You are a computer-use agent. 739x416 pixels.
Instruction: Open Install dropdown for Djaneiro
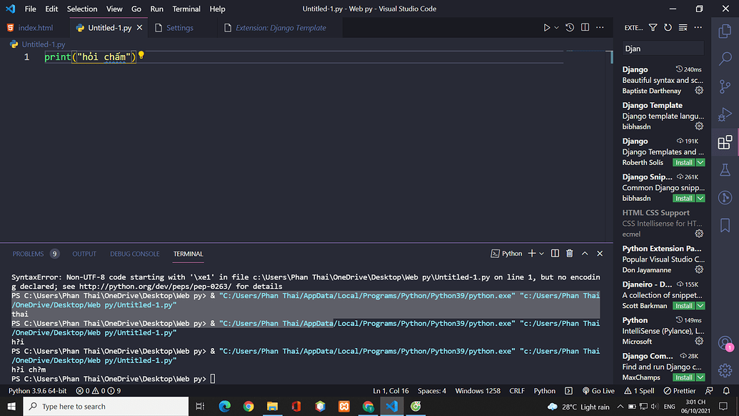tap(701, 306)
